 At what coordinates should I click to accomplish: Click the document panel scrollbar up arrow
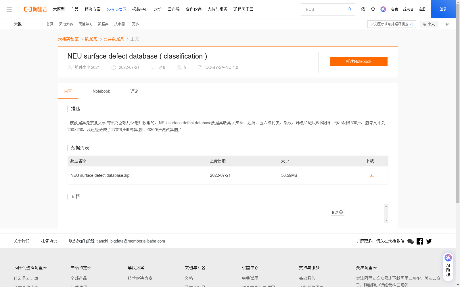[x=386, y=206]
